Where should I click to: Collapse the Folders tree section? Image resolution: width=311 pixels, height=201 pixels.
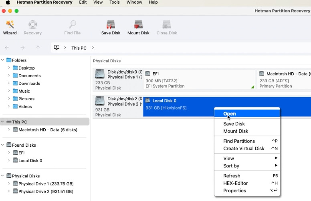pos(2,60)
